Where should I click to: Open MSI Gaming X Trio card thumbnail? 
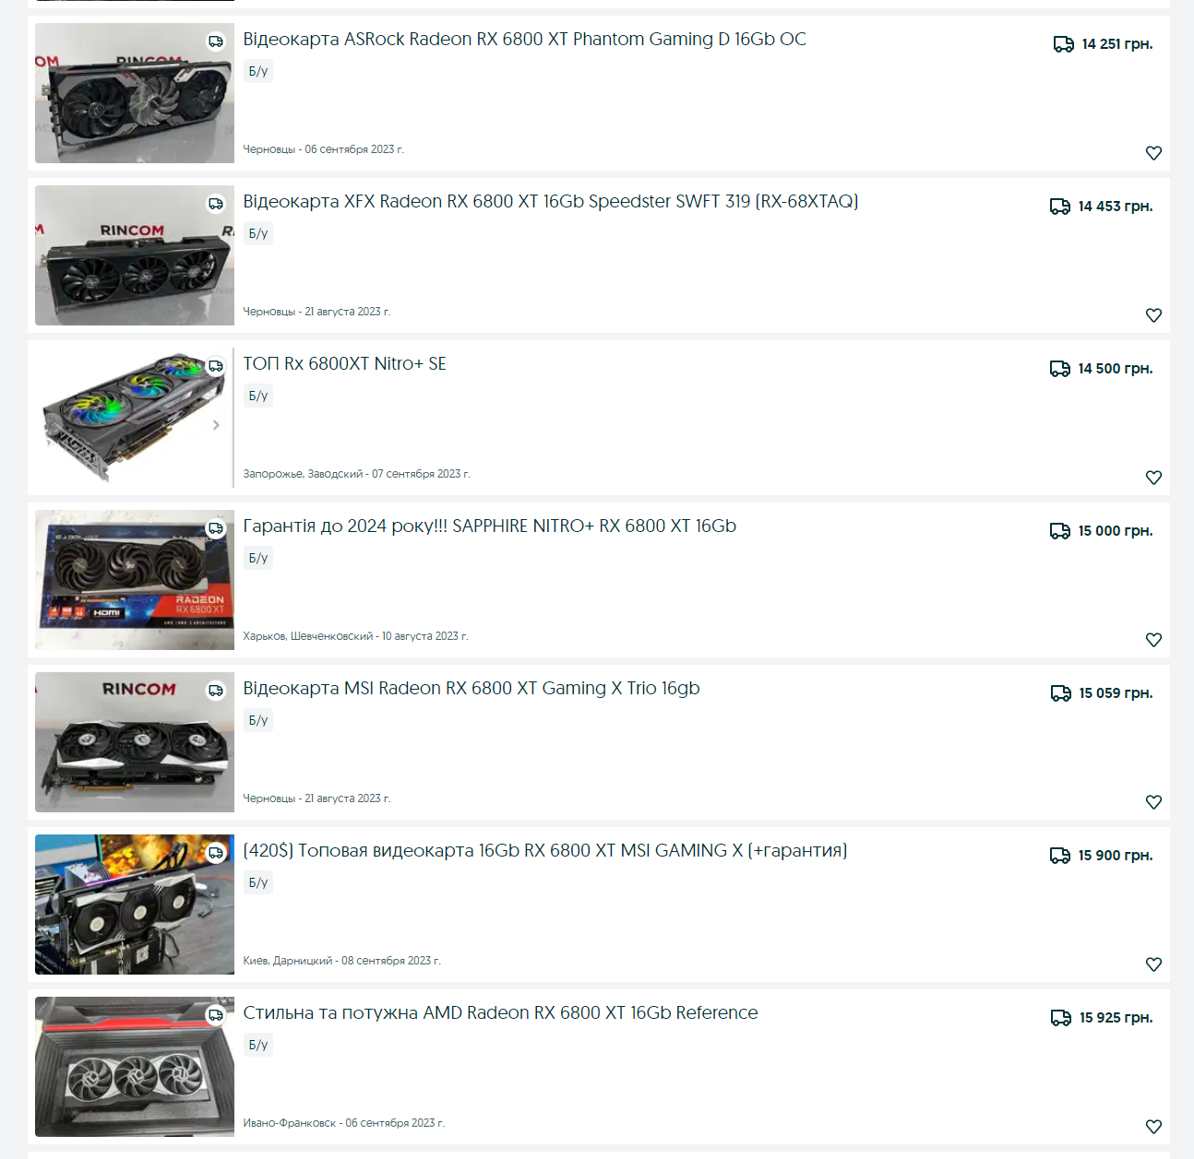coord(135,742)
